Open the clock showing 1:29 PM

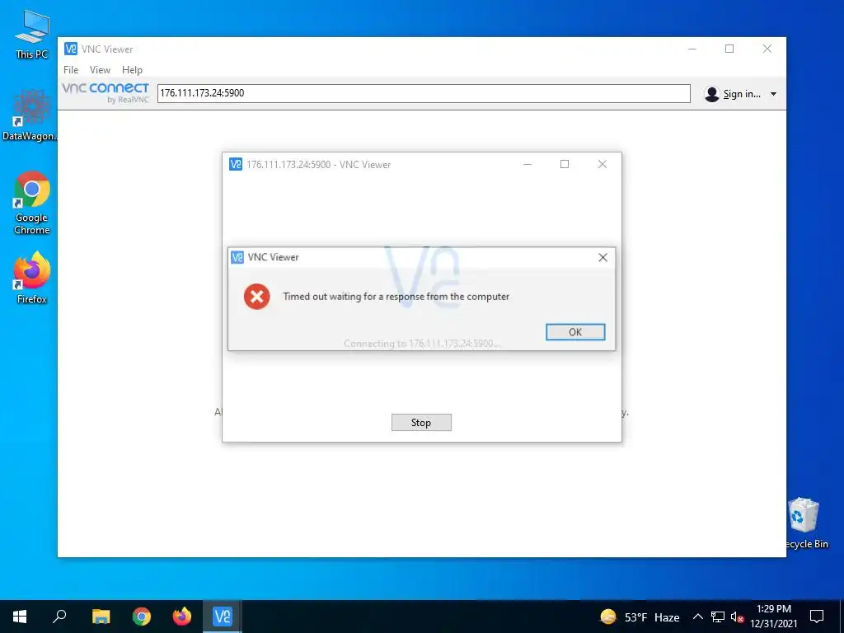(x=773, y=617)
